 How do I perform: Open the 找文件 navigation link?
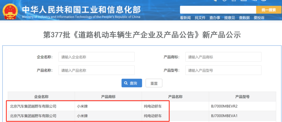tap(200, 18)
